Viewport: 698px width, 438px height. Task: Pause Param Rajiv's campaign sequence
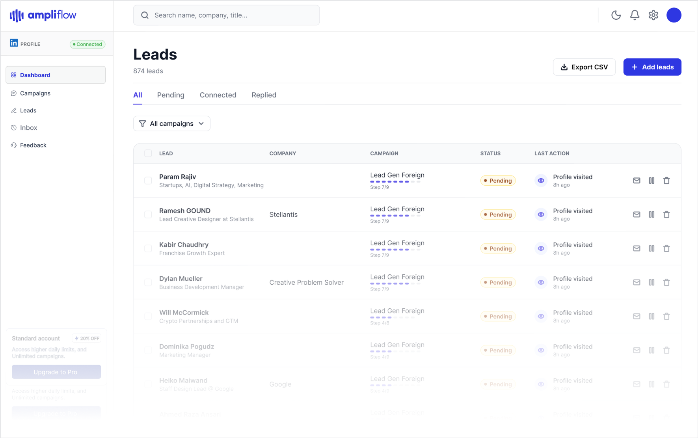pos(651,181)
